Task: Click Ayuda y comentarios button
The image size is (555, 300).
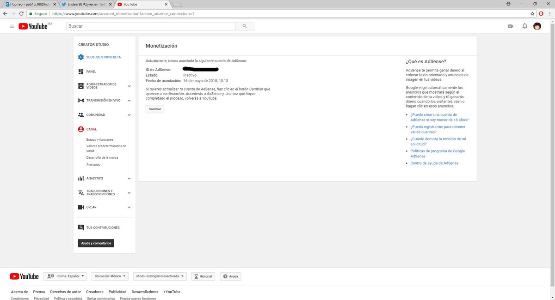Action: click(96, 243)
